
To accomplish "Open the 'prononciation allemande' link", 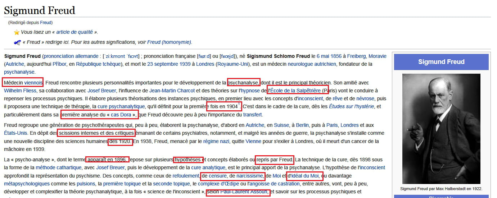I will point(71,56).
